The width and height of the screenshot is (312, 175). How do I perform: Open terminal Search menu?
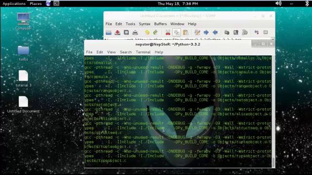[126, 52]
